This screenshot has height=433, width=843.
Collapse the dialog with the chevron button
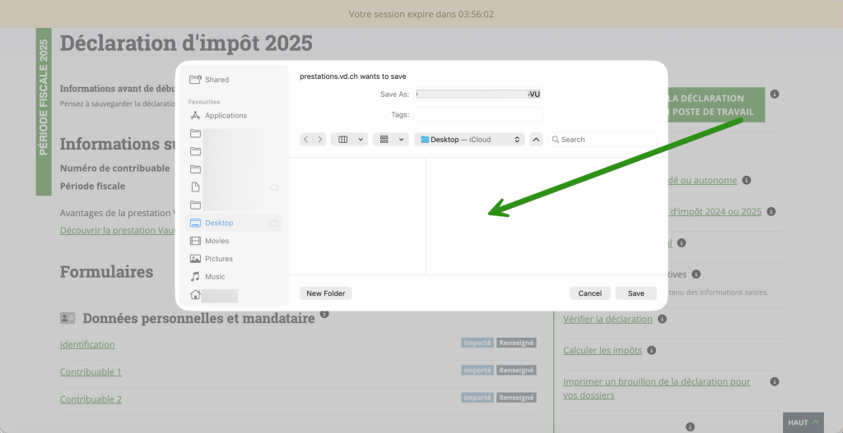[x=536, y=140]
